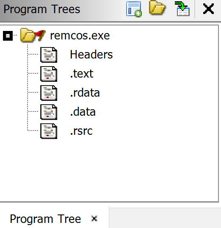This screenshot has width=221, height=228.
Task: Select the remcos.exe label
Action: point(80,36)
